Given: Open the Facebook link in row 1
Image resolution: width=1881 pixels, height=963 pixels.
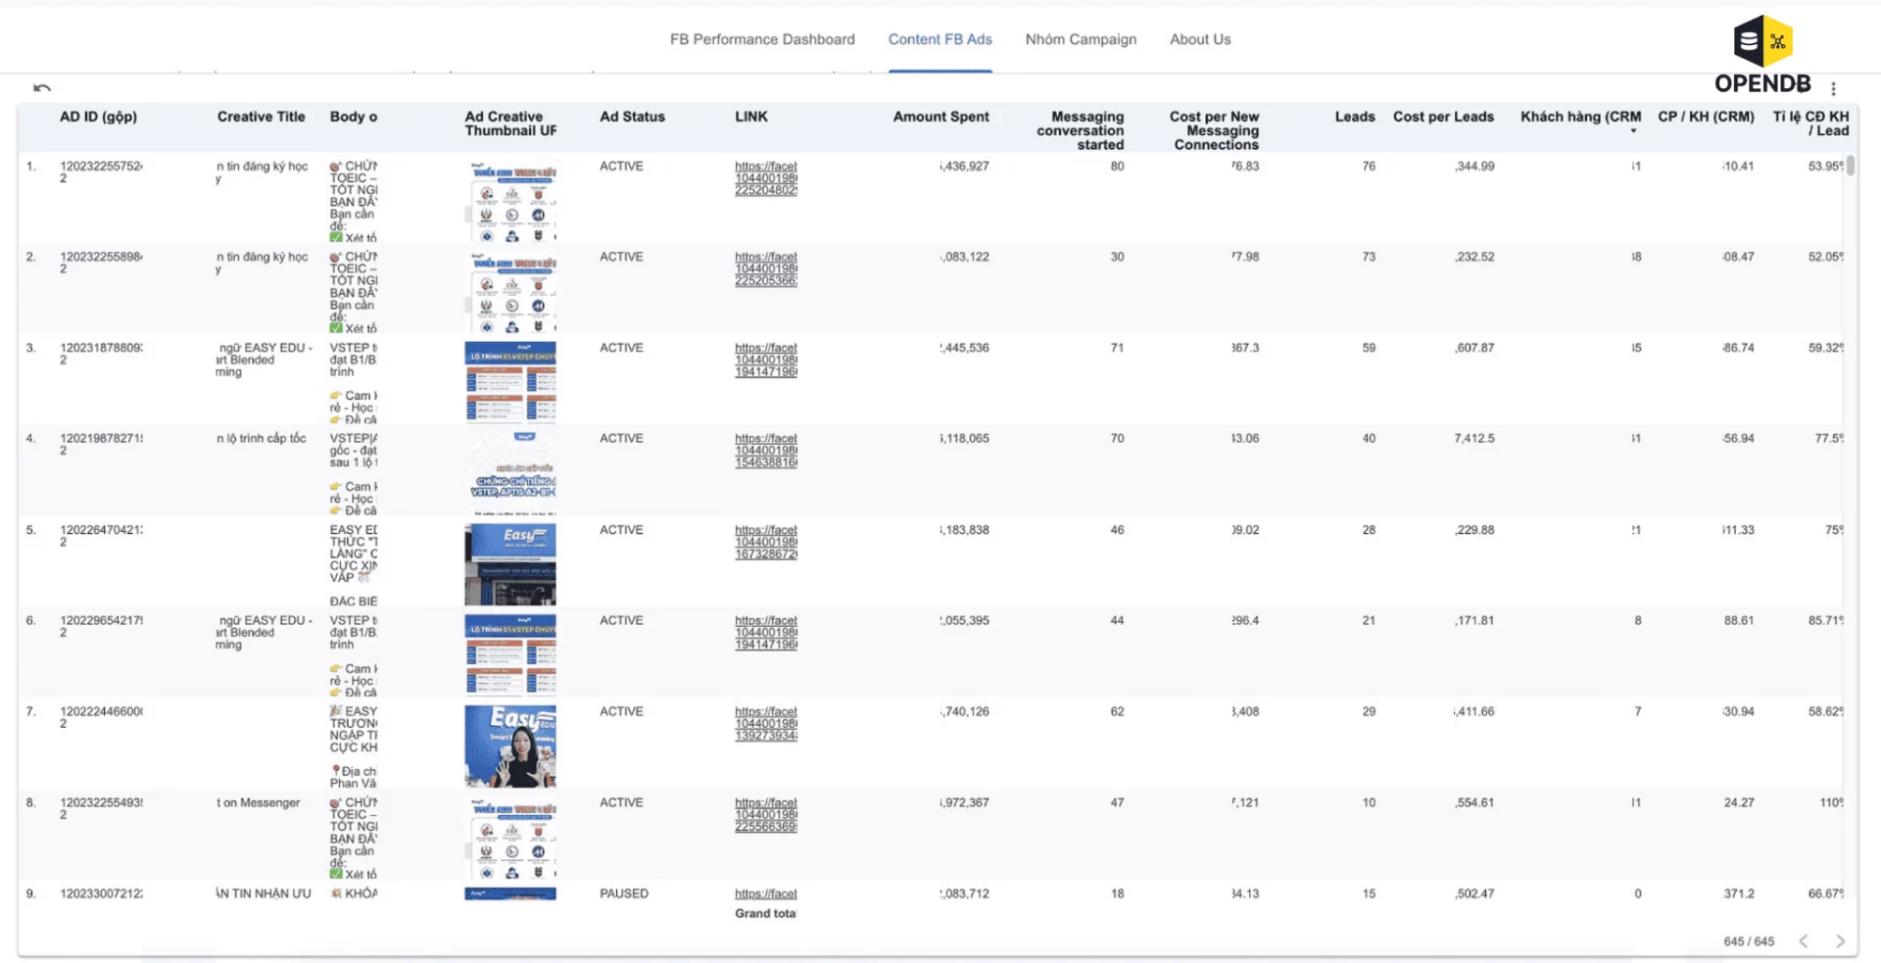Looking at the screenshot, I should [767, 178].
